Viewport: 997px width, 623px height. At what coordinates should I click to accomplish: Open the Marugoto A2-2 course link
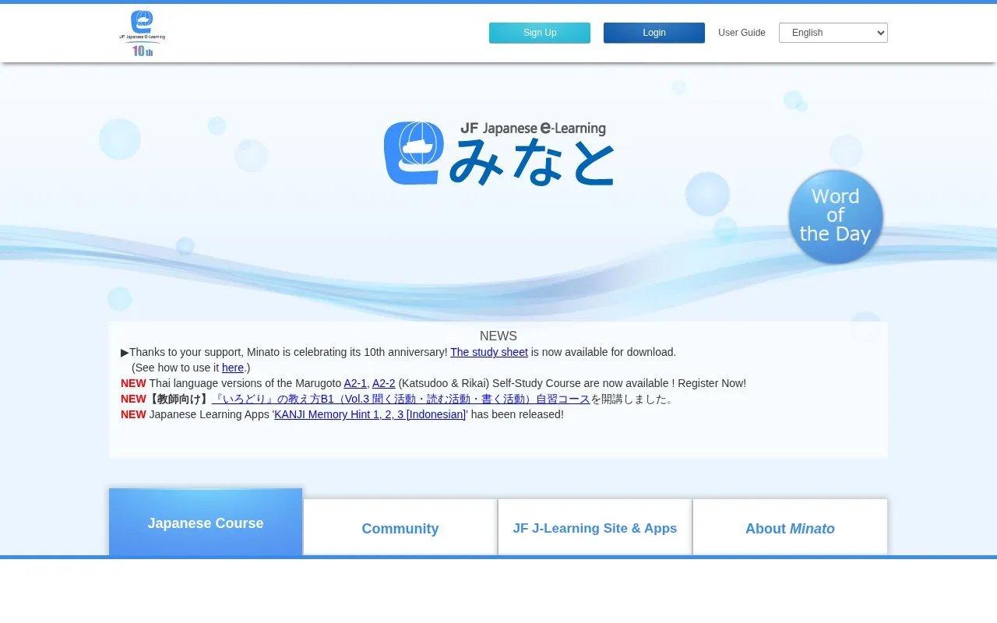(x=383, y=383)
